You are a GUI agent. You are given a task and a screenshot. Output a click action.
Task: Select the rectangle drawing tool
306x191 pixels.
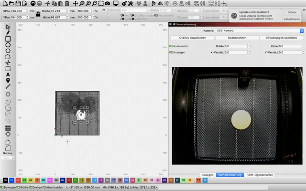[x=8, y=39]
